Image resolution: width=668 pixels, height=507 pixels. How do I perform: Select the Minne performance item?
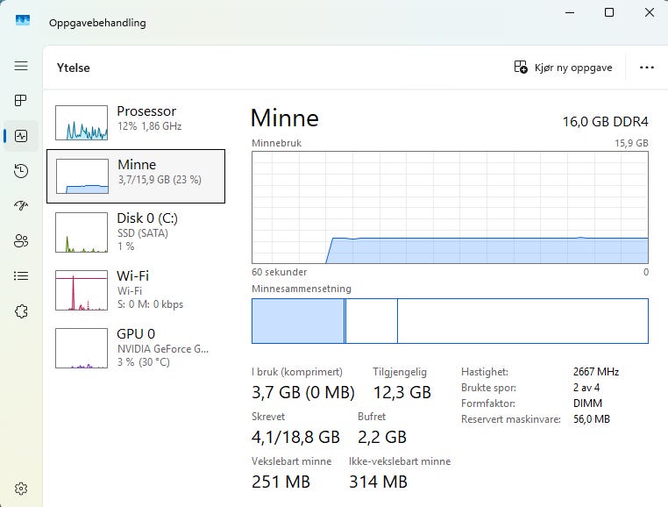click(x=136, y=176)
